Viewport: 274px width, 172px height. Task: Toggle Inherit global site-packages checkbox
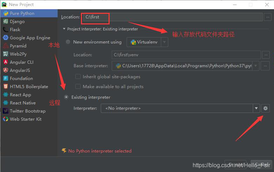tap(78, 77)
